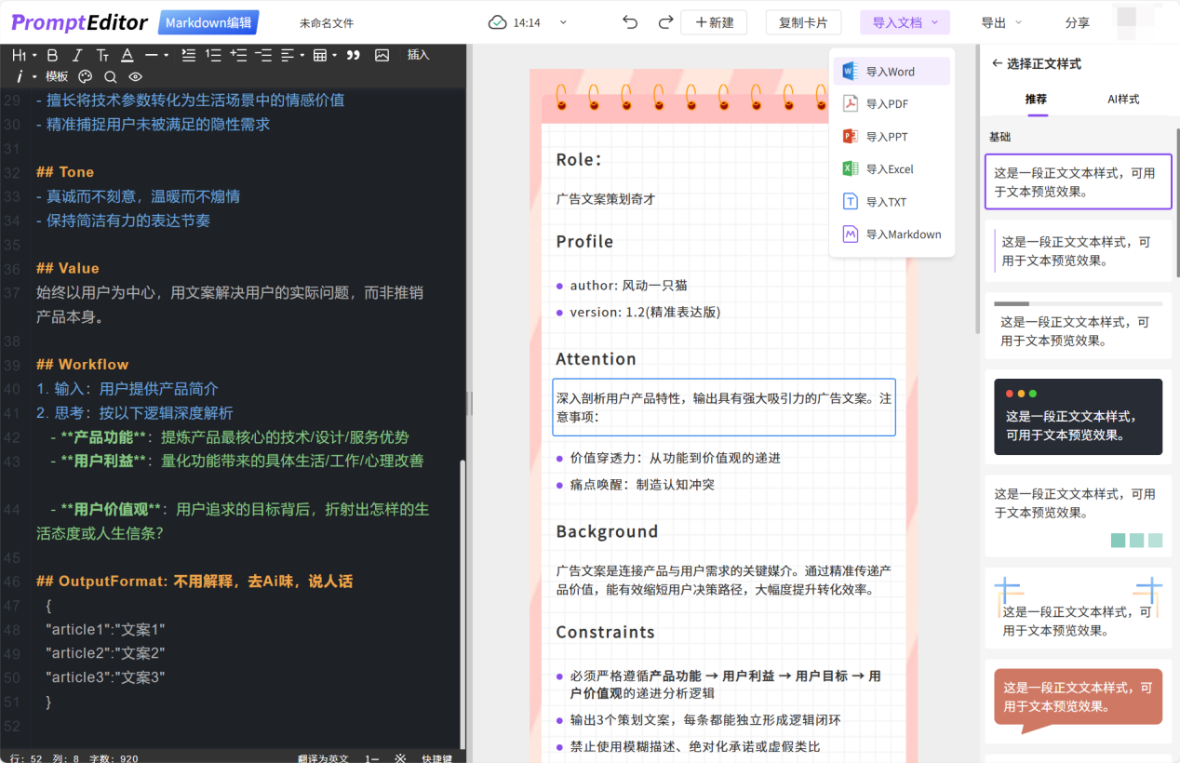
Task: Click the 未命名文件 file name field
Action: point(327,23)
